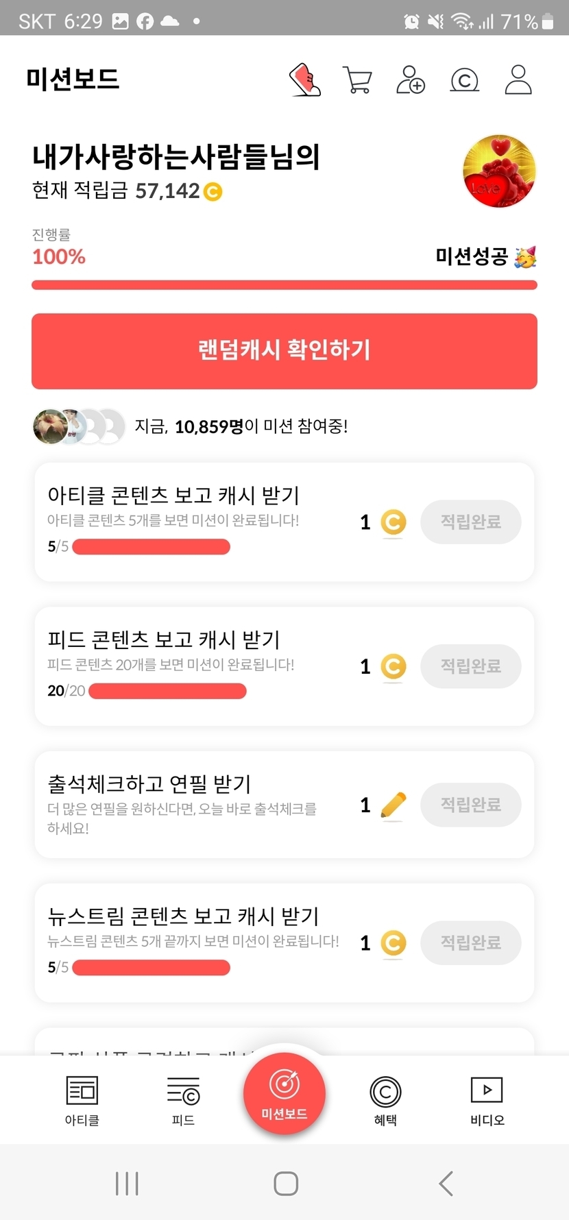Switch to the 아티클 tab
This screenshot has width=569, height=1220.
tap(82, 1101)
